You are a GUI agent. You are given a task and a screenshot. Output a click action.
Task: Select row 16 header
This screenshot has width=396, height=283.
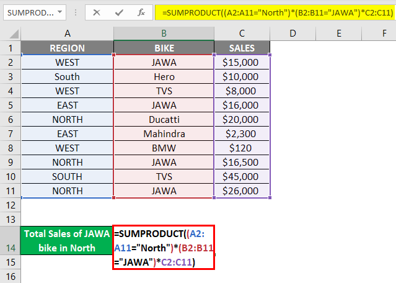point(11,276)
